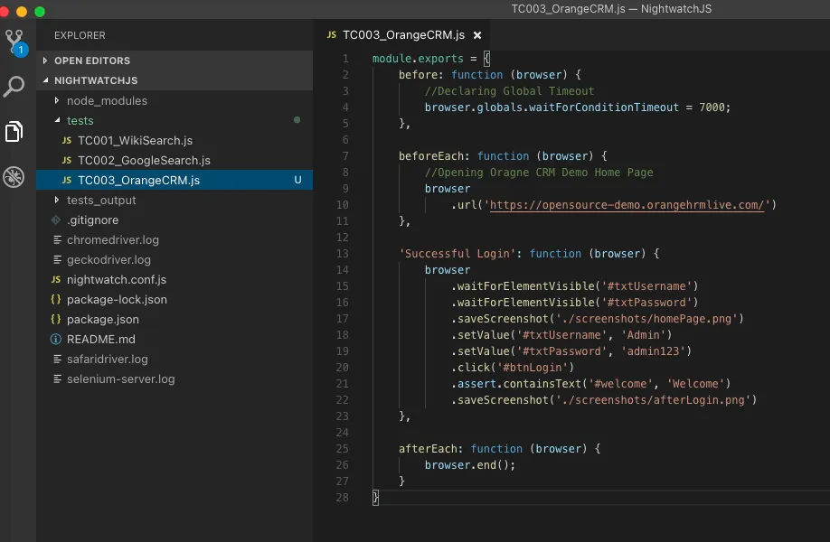
Task: Open the Search view icon
Action: [x=14, y=86]
